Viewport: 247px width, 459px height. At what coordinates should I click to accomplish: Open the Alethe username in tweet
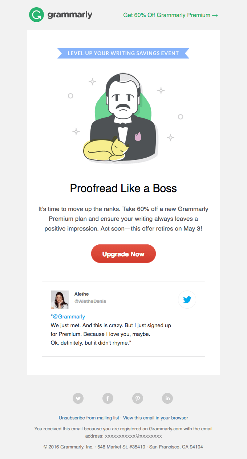click(x=81, y=294)
